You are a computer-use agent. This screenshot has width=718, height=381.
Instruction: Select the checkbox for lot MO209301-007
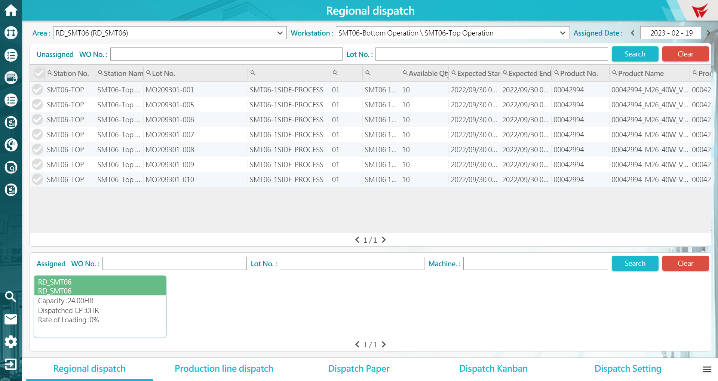click(x=37, y=135)
